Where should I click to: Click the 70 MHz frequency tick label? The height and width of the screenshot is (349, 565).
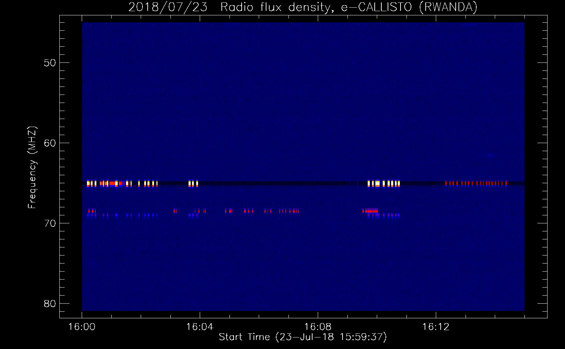(x=50, y=223)
